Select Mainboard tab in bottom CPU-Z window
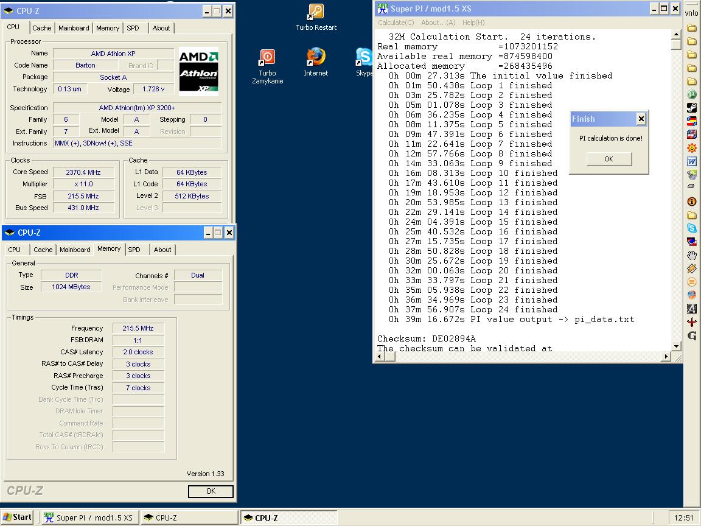 click(75, 250)
